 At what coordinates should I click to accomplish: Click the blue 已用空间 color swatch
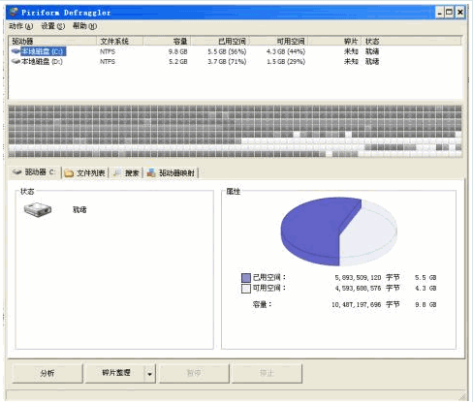[246, 278]
